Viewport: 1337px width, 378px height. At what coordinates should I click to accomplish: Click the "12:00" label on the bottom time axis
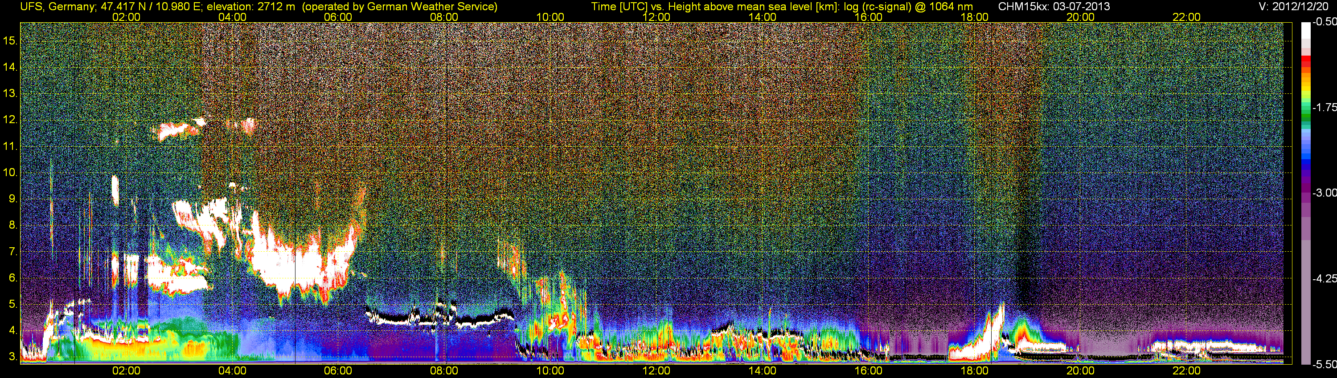[656, 371]
